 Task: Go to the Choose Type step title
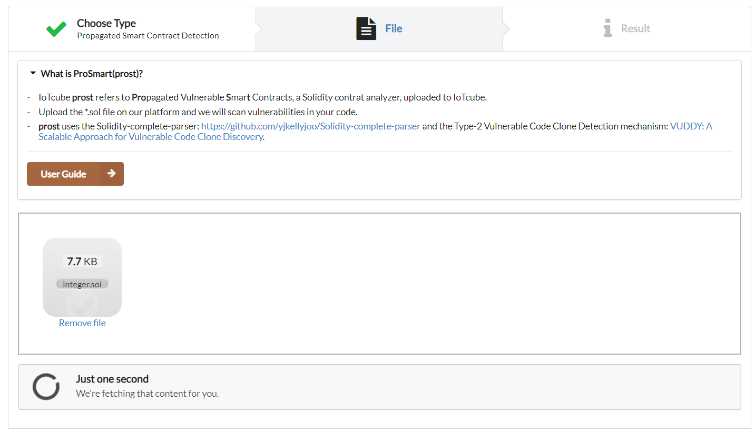click(106, 23)
